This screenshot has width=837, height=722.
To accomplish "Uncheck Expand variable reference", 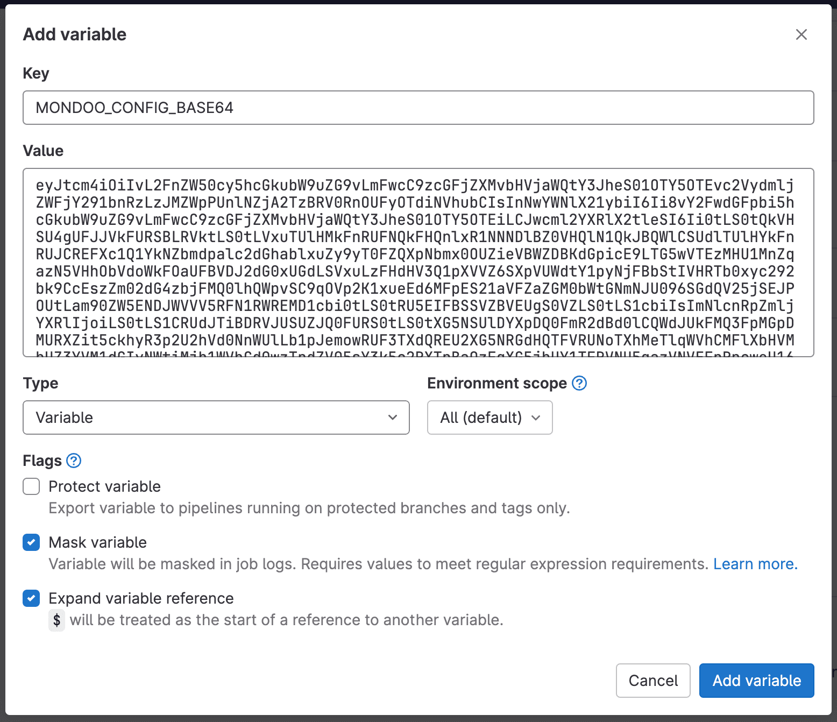I will pyautogui.click(x=31, y=598).
